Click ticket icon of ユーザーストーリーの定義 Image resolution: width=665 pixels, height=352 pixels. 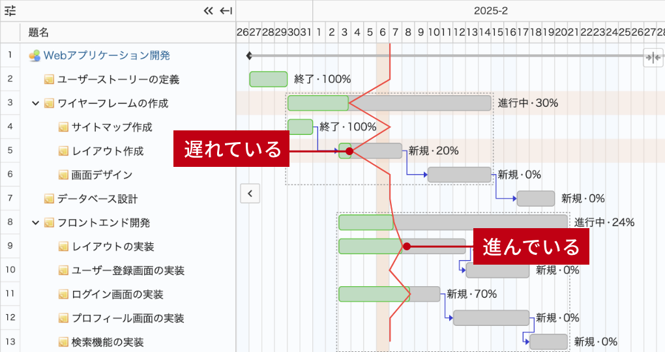click(49, 80)
